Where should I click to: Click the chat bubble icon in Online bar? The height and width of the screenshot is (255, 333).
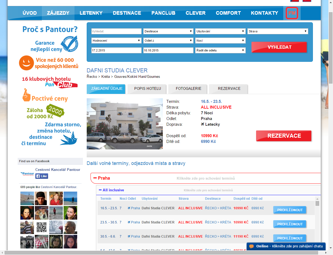(x=251, y=246)
